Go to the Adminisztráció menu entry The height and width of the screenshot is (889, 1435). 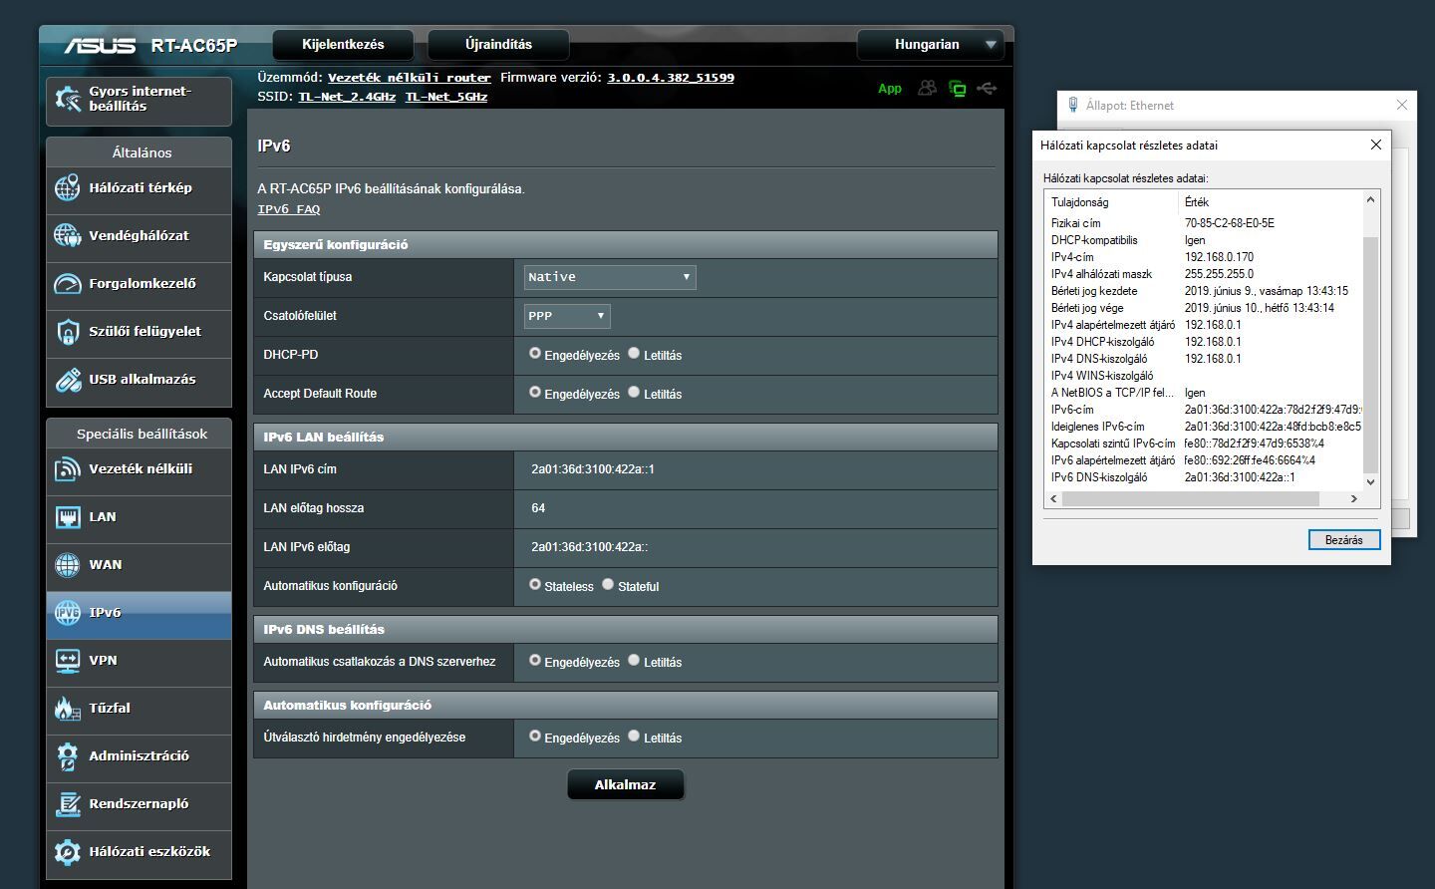point(139,755)
